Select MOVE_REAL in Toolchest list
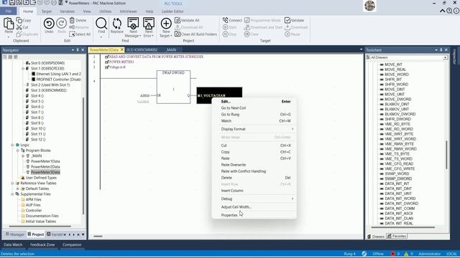 pos(395,70)
